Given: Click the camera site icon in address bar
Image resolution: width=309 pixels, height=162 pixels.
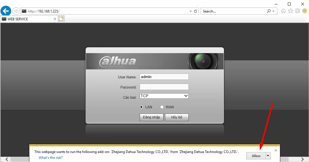Looking at the screenshot, I should pyautogui.click(x=24, y=11).
